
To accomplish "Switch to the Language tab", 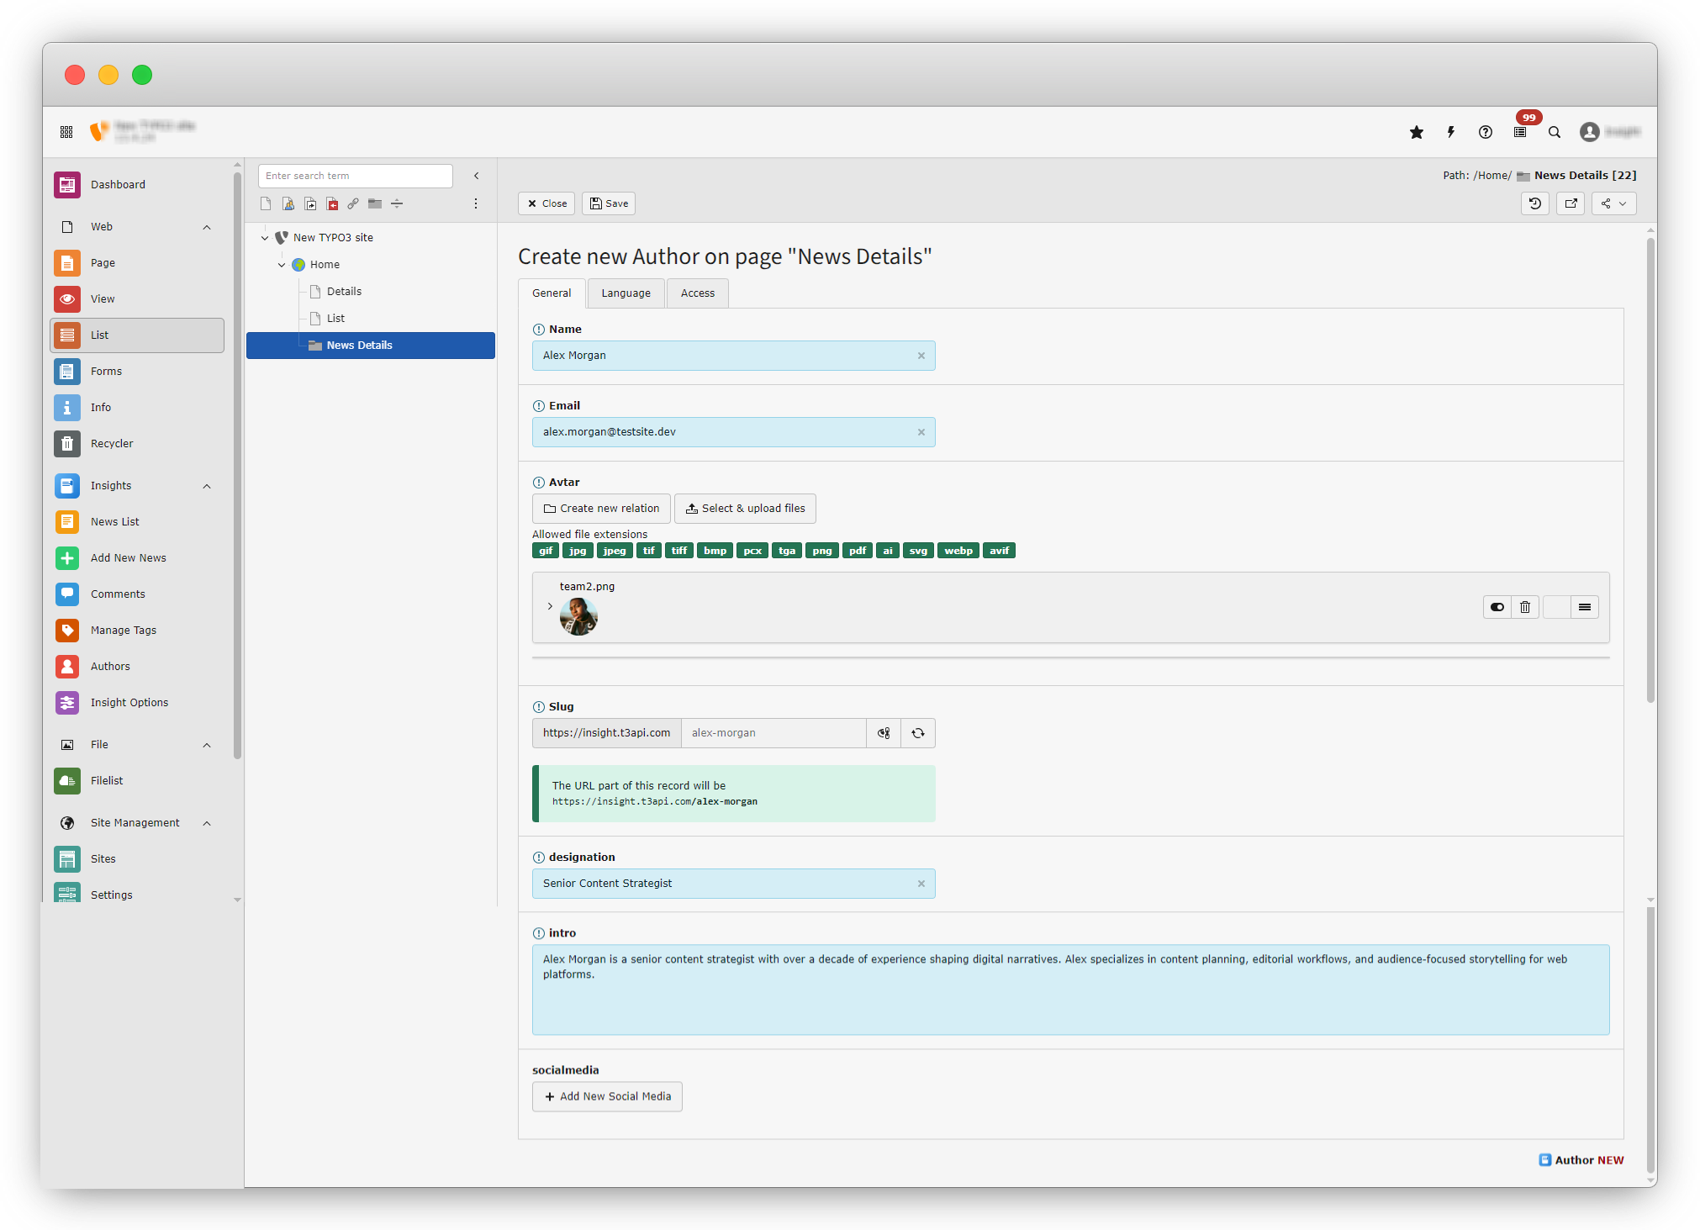I will [x=626, y=293].
